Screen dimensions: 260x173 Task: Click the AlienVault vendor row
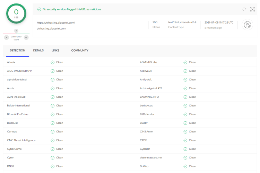(x=146, y=71)
